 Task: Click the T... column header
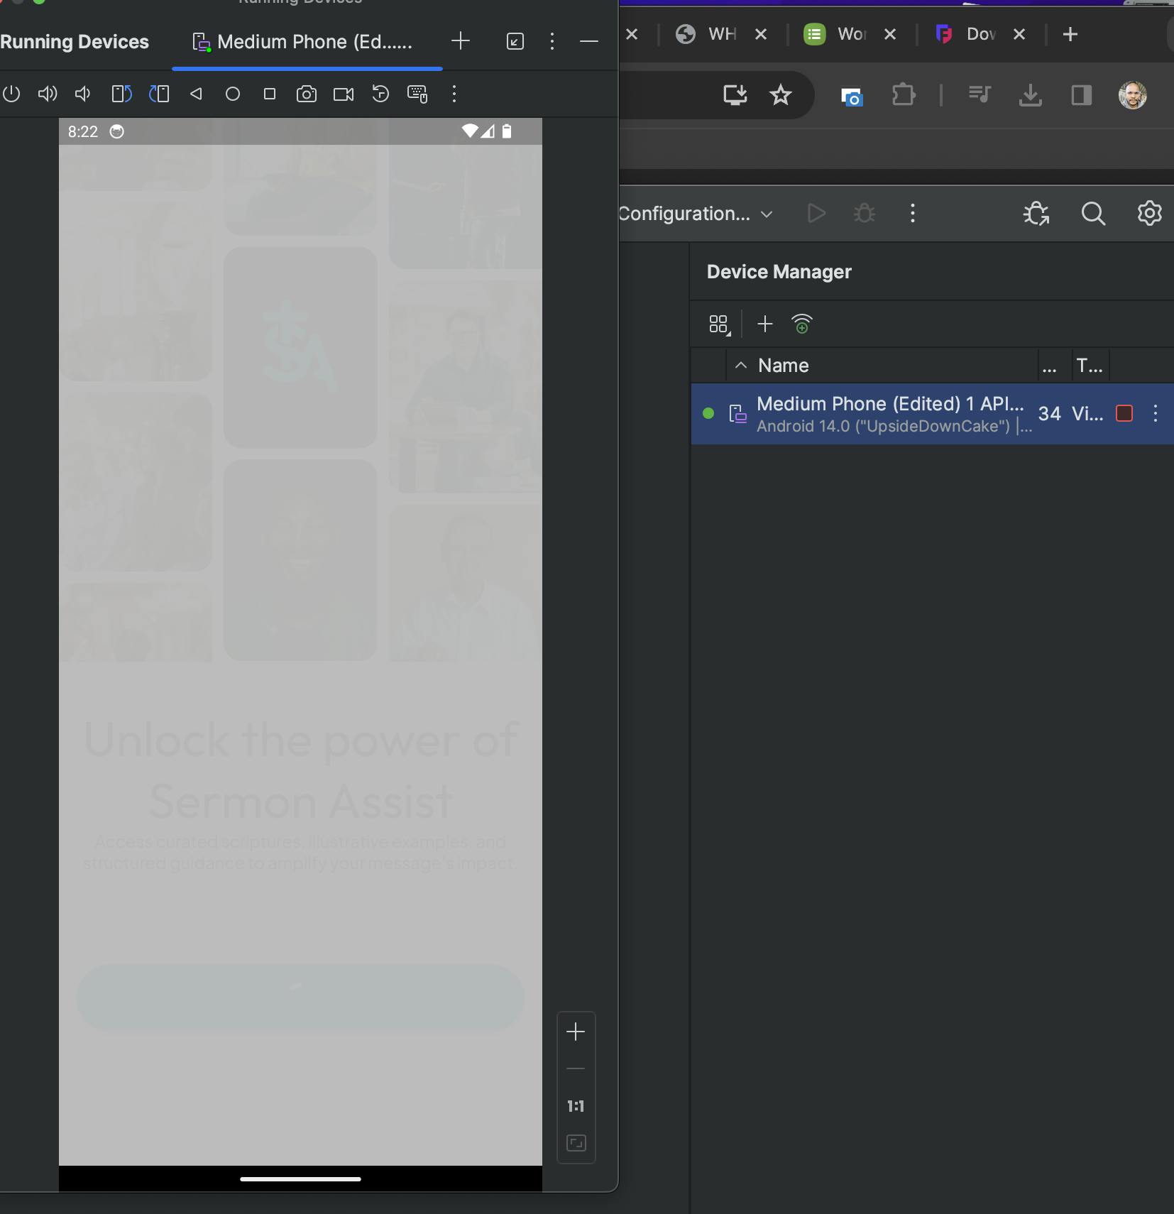(x=1090, y=366)
